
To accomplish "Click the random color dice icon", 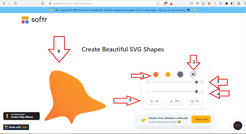I will pyautogui.click(x=193, y=74).
